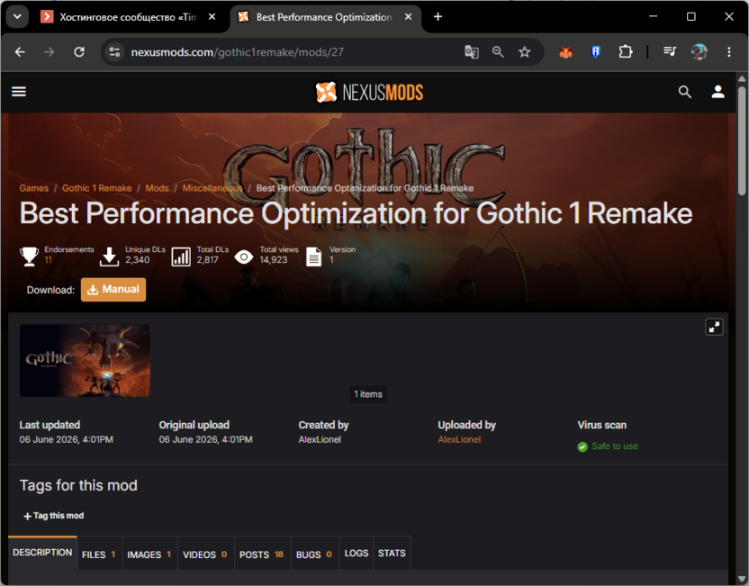Viewport: 749px width, 586px height.
Task: Expand the image gallery to fullscreen
Action: 714,327
